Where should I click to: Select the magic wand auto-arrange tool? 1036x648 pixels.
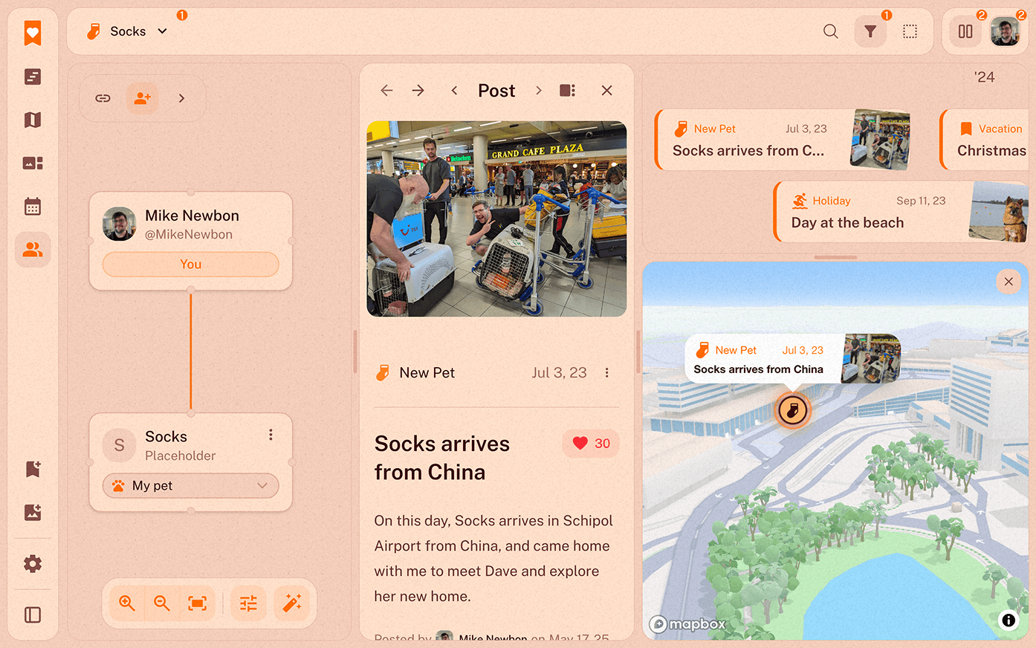coord(293,603)
